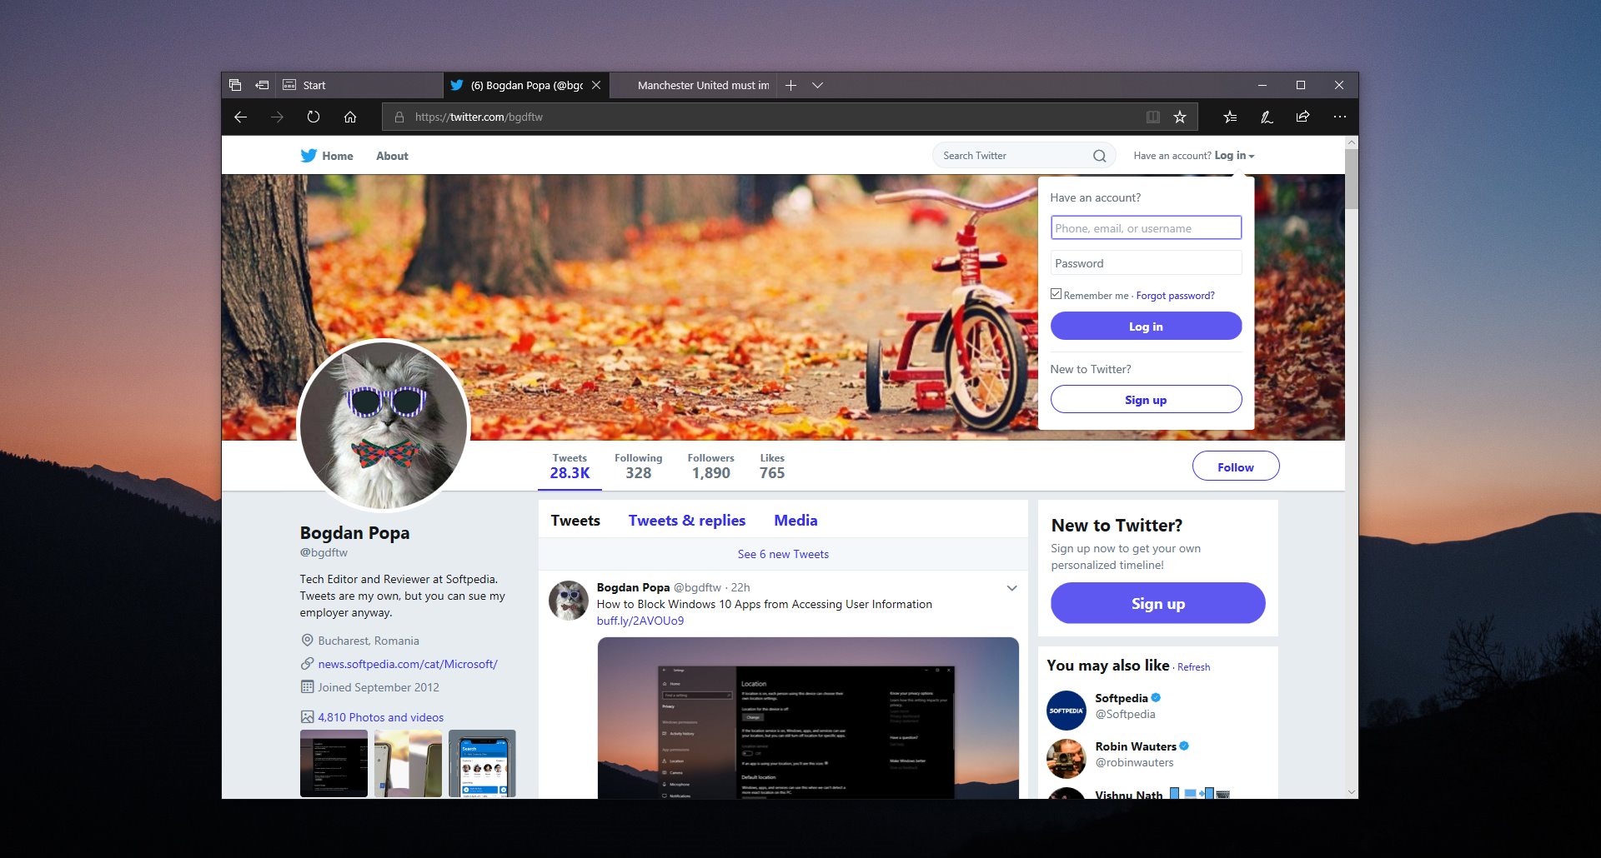The height and width of the screenshot is (858, 1601).
Task: Open the Edge settings and more menu
Action: 1339,117
